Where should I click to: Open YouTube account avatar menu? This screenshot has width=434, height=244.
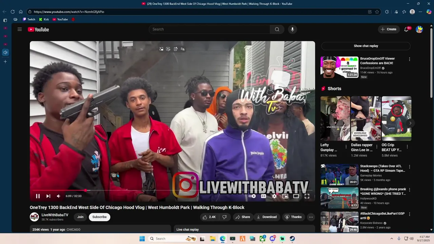click(x=419, y=29)
